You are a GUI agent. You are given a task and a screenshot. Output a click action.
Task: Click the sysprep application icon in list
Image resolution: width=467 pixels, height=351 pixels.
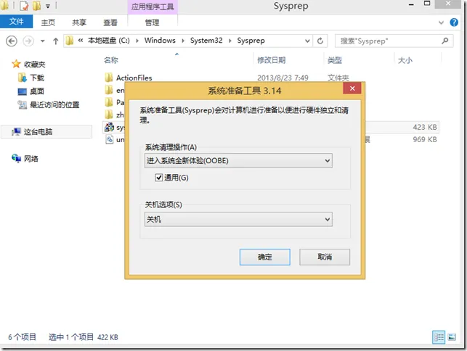click(x=109, y=127)
